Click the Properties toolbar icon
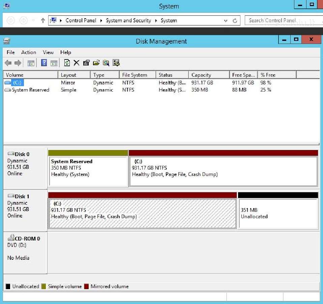Viewport: 323px width, 304px height. click(x=86, y=63)
